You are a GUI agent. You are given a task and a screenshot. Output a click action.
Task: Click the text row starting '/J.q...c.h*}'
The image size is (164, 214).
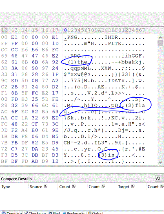click(x=104, y=131)
